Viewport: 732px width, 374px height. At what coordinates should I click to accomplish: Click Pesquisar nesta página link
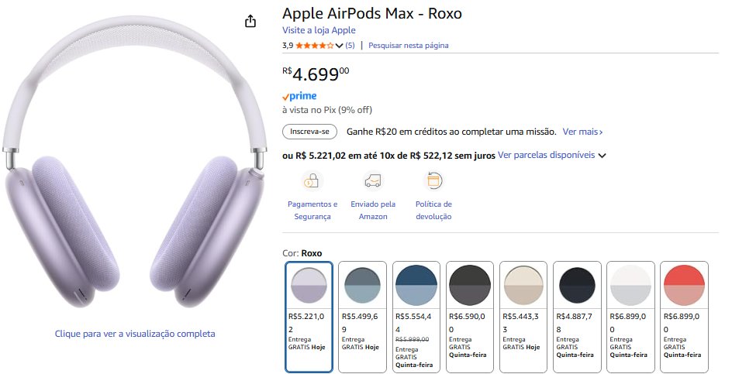409,46
